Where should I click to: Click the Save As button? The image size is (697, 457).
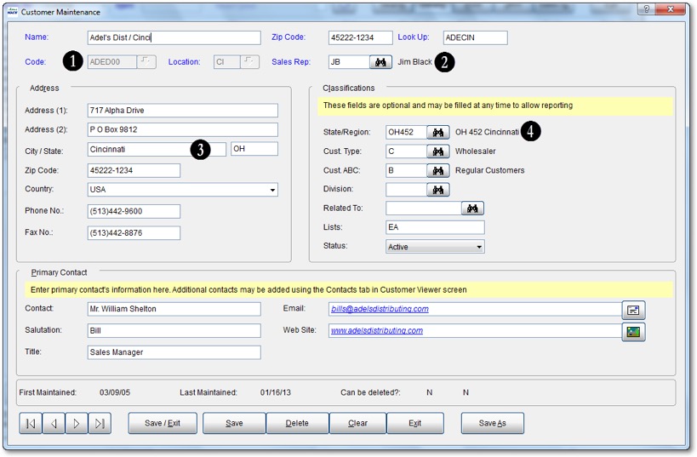[x=493, y=423]
